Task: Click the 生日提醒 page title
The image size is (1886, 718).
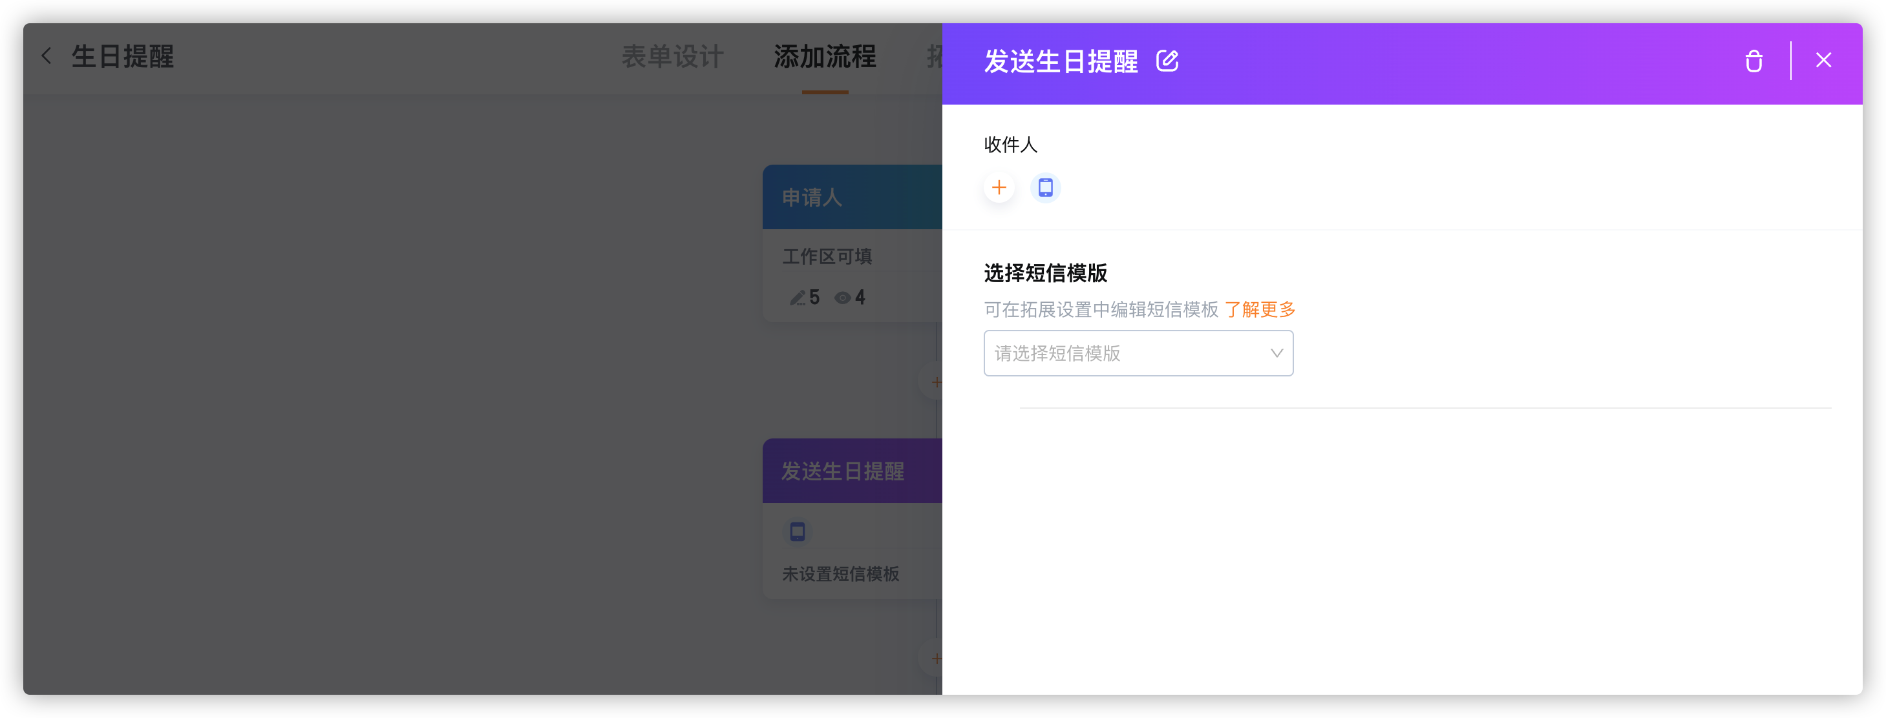Action: tap(122, 56)
